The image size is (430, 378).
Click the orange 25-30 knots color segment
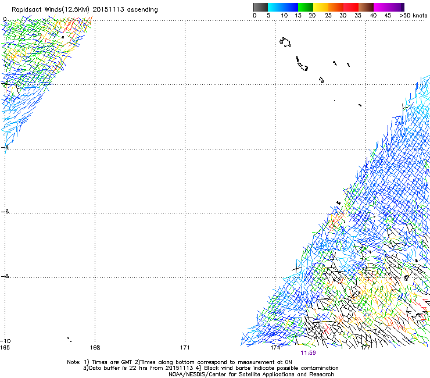click(336, 7)
